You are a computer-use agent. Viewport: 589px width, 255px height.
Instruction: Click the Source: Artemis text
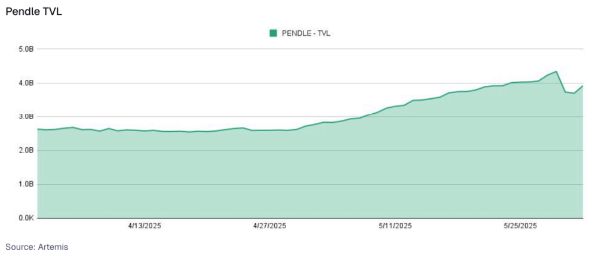point(37,246)
